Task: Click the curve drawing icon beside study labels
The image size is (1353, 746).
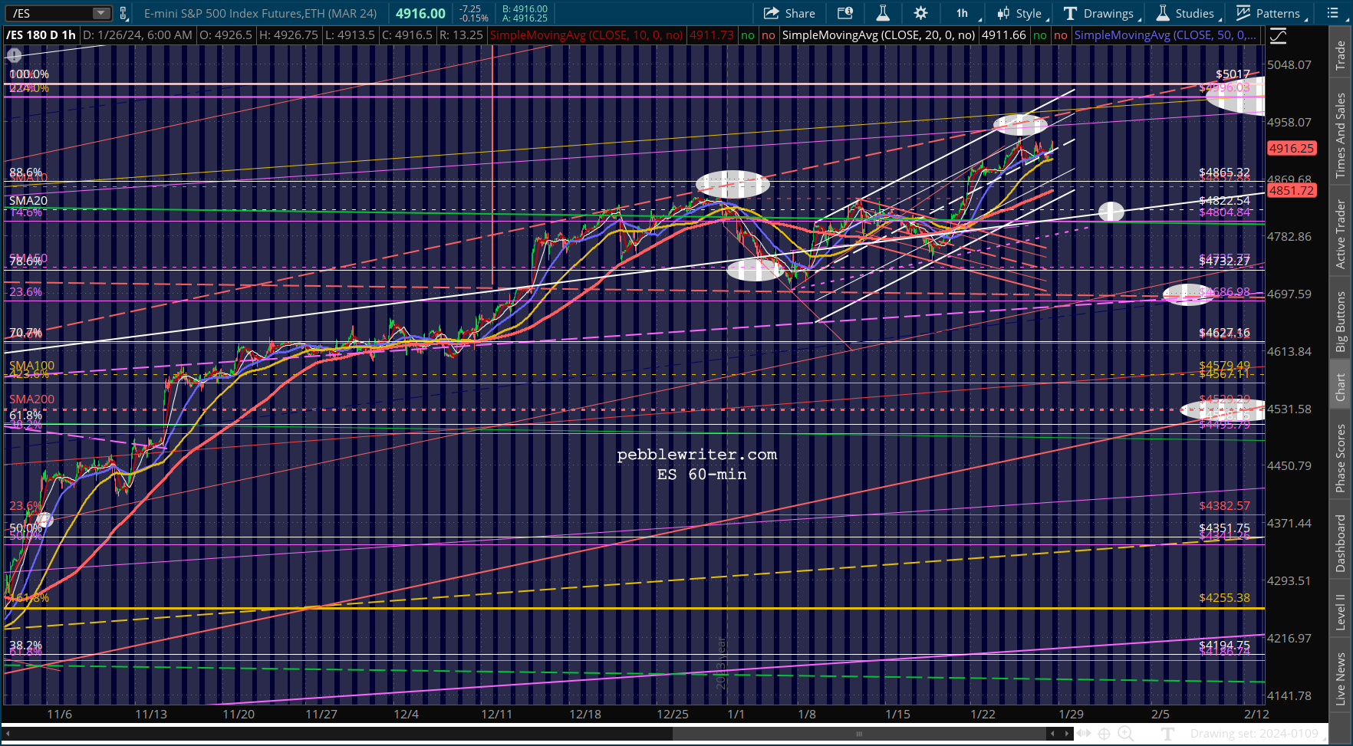Action: pyautogui.click(x=1279, y=35)
